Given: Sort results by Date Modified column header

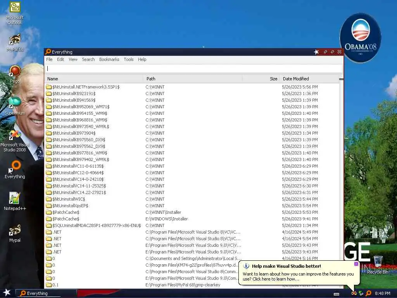Looking at the screenshot, I should coord(310,79).
